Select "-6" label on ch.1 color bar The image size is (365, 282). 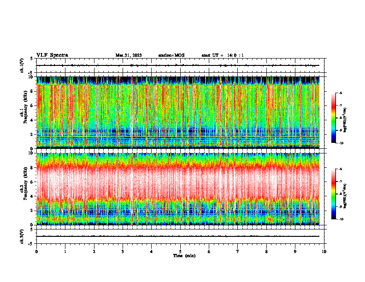click(341, 93)
